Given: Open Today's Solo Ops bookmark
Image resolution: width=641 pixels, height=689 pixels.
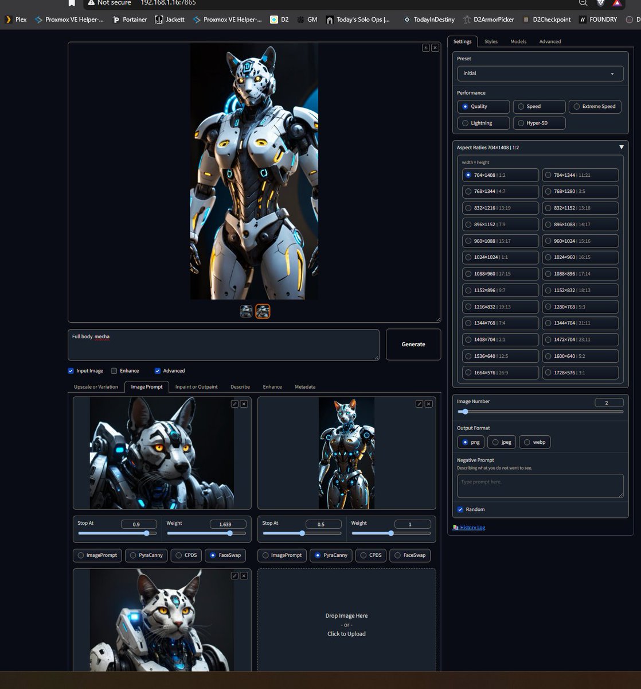Looking at the screenshot, I should pos(358,20).
